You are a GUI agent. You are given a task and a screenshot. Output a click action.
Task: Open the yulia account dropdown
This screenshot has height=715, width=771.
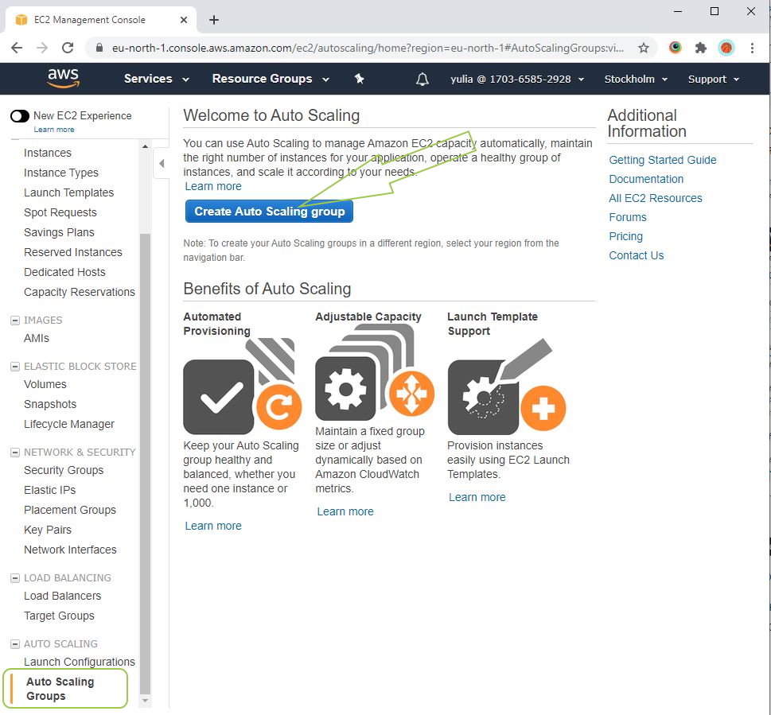(x=517, y=79)
